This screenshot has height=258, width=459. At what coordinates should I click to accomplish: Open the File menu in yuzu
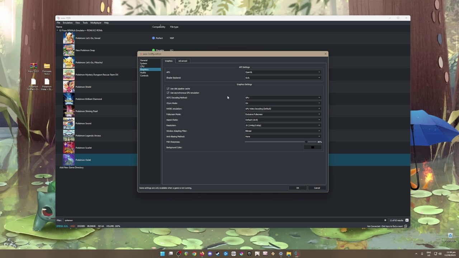pyautogui.click(x=58, y=23)
